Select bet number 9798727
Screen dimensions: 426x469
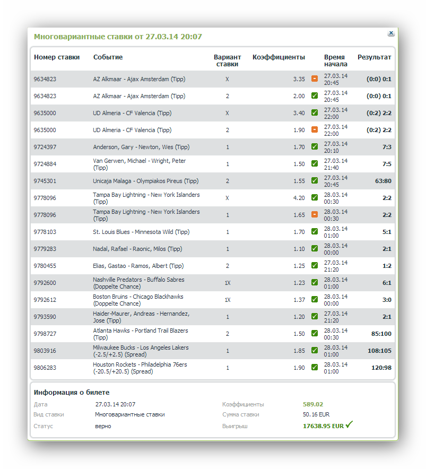point(45,334)
